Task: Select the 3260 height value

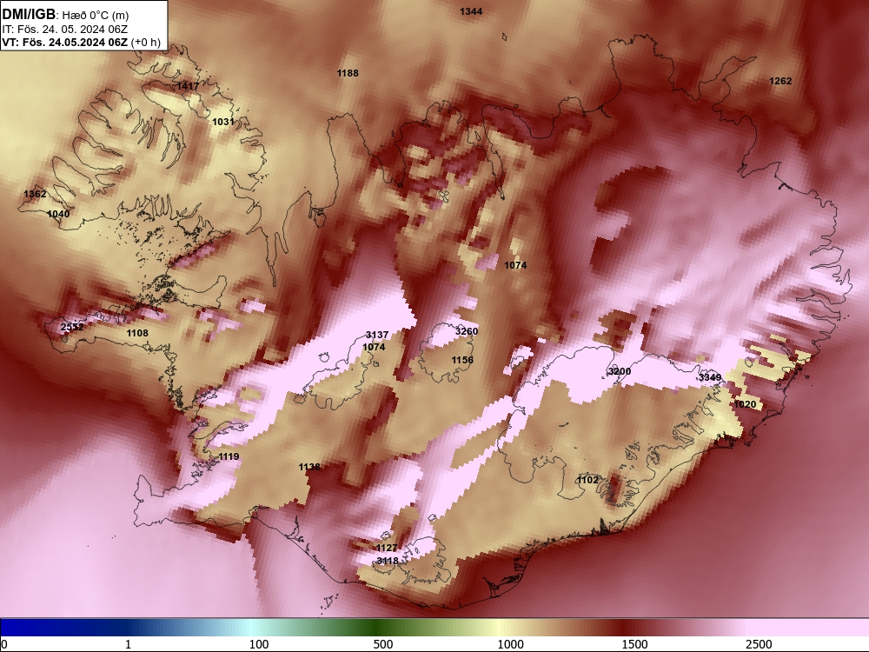Action: (x=466, y=331)
